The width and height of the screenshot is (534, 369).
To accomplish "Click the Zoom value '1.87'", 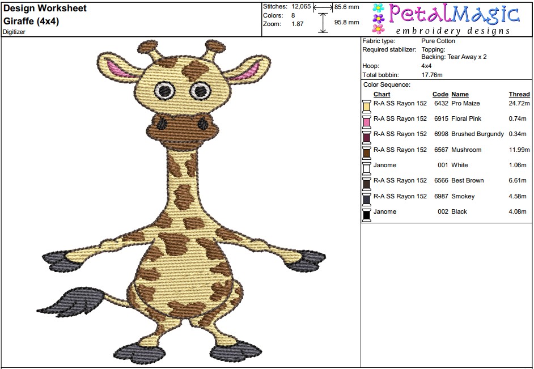I will [297, 24].
